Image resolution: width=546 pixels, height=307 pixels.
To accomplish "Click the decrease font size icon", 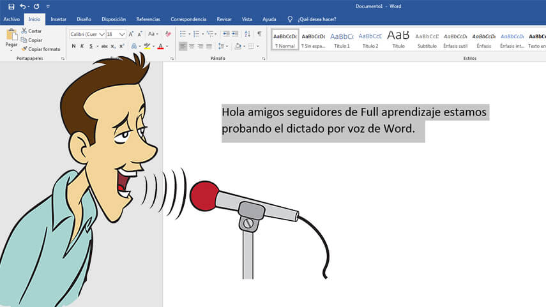I will 140,34.
